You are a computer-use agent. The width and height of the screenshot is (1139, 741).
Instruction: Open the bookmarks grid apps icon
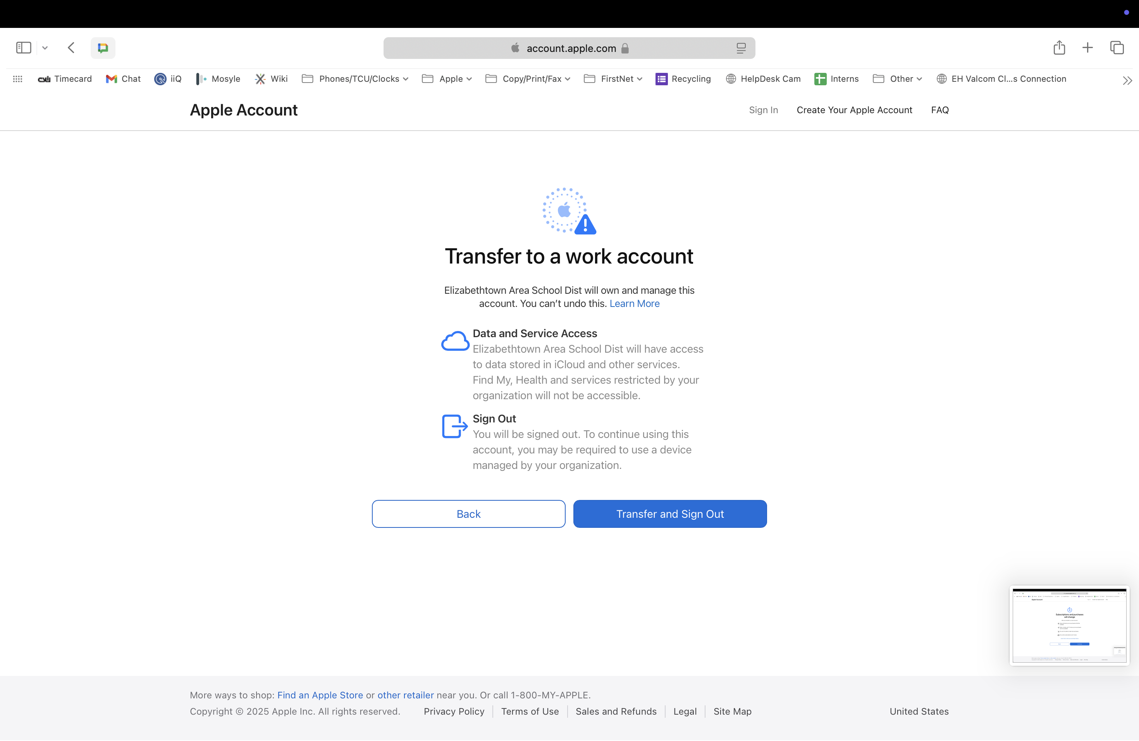tap(18, 79)
